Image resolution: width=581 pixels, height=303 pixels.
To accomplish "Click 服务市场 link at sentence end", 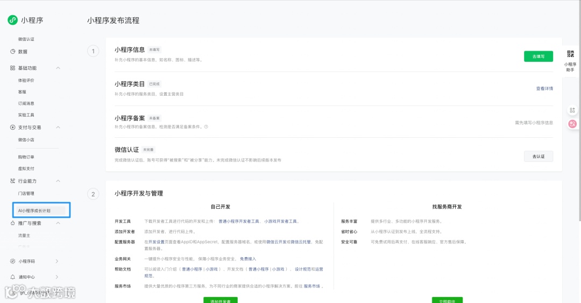I will [x=312, y=286].
